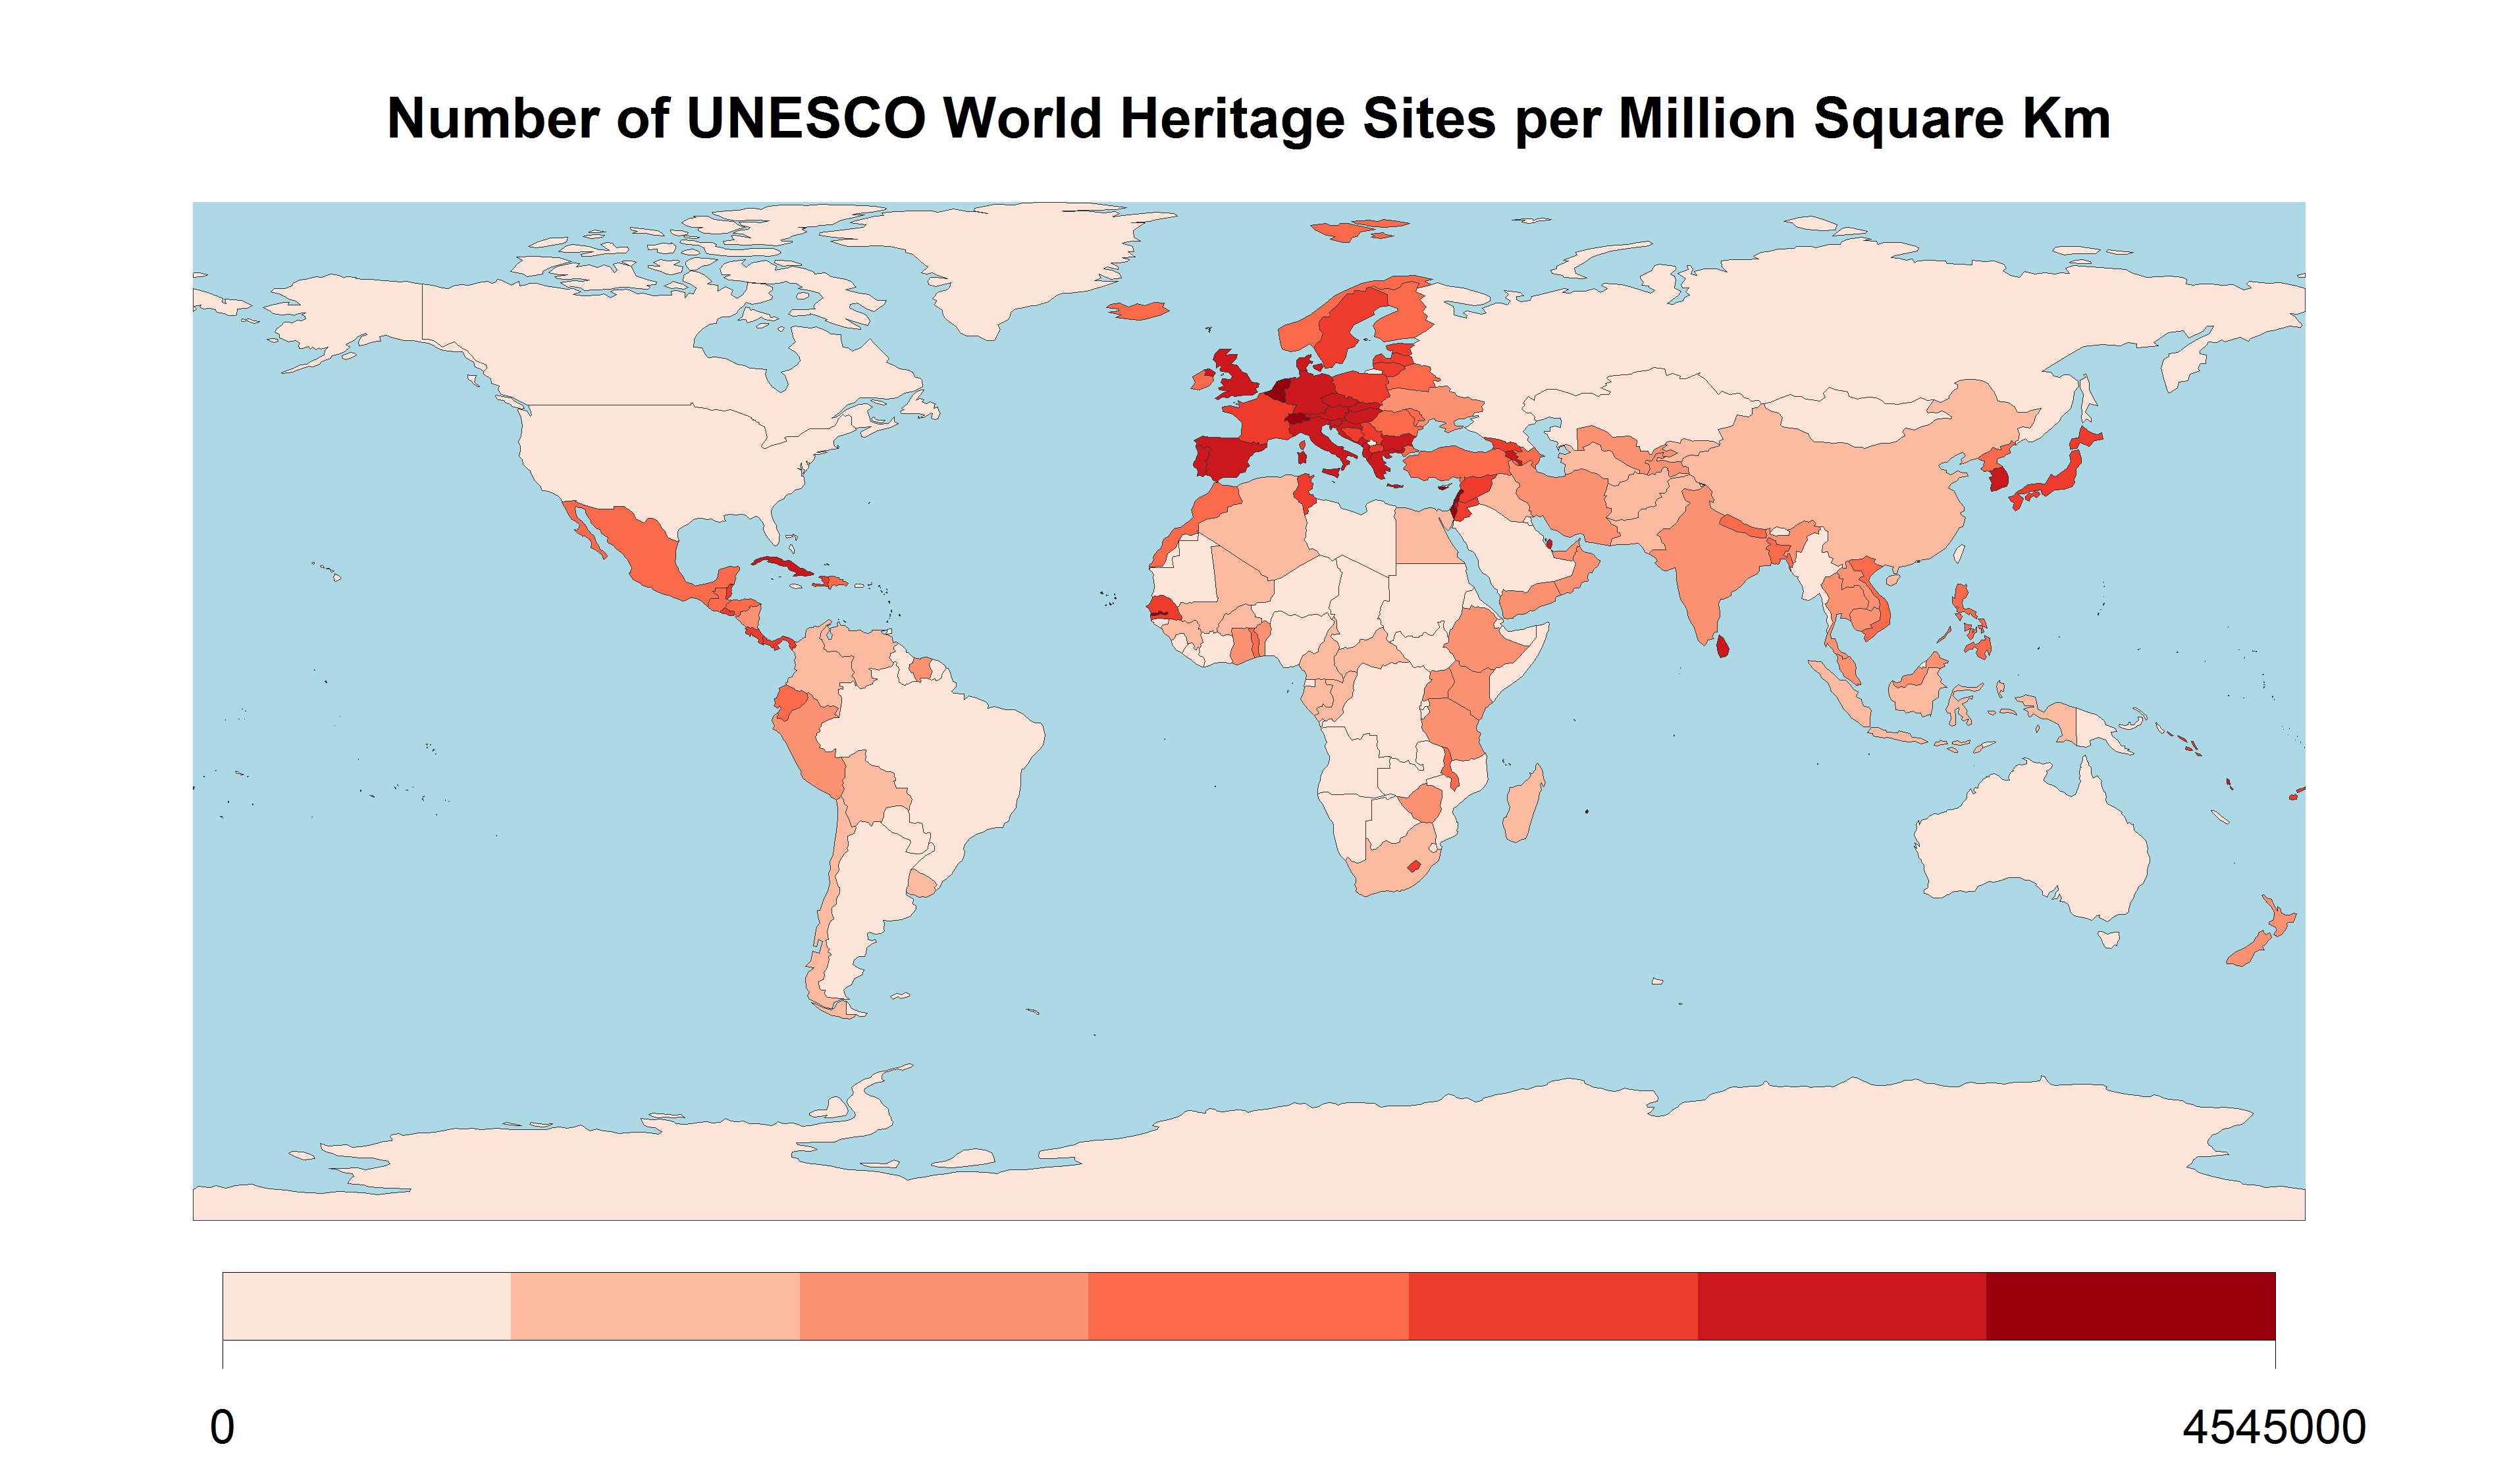Image resolution: width=2509 pixels, height=1484 pixels.
Task: Click on Tasmania island below Australia
Action: [2109, 940]
